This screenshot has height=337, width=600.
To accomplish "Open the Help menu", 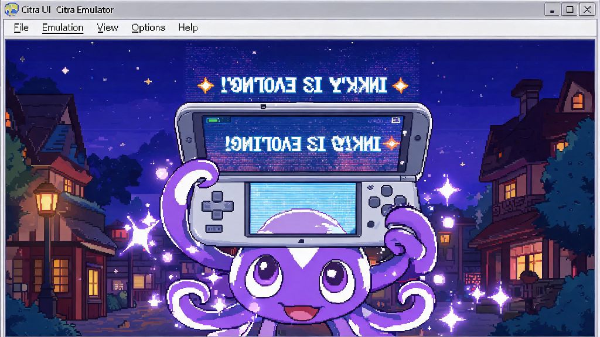I will (188, 27).
